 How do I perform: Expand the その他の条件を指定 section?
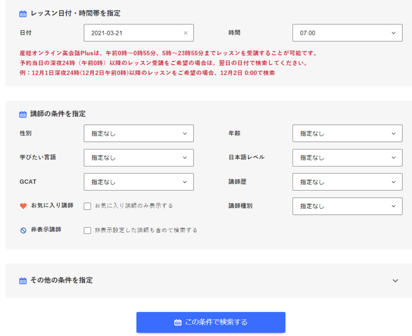coord(396,280)
